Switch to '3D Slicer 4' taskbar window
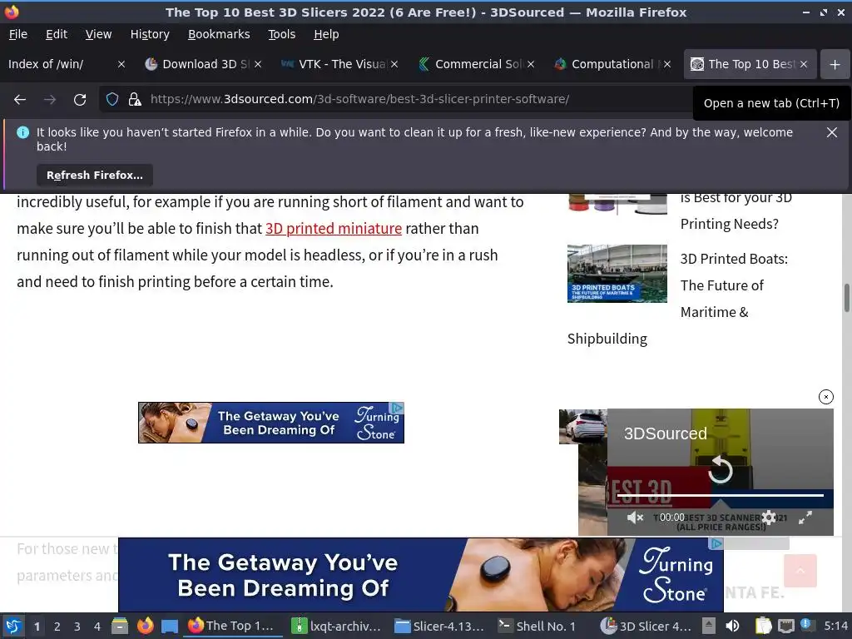The image size is (852, 639). (646, 626)
